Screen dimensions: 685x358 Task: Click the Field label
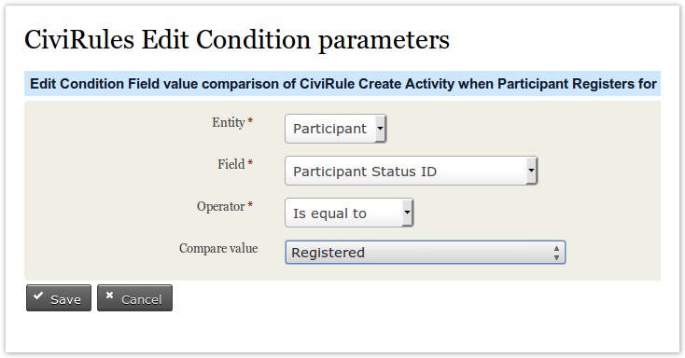[x=231, y=164]
